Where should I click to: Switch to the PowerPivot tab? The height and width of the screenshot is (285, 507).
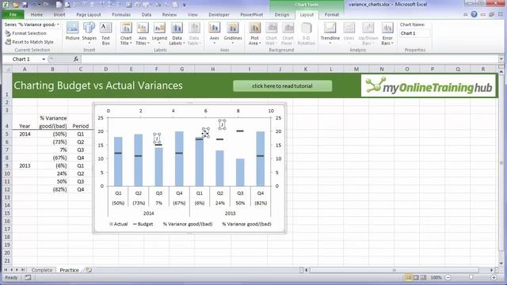coord(252,14)
